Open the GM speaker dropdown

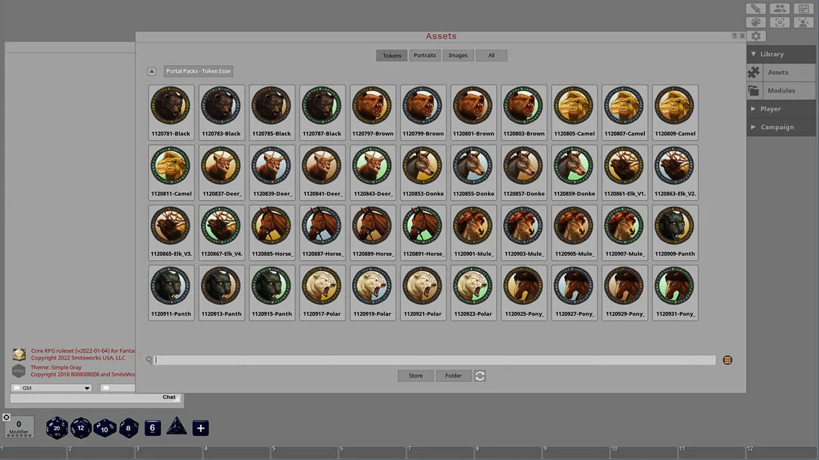51,388
